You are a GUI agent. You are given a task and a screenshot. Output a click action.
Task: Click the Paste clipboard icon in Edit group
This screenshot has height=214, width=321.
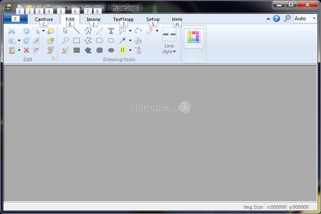[12, 50]
